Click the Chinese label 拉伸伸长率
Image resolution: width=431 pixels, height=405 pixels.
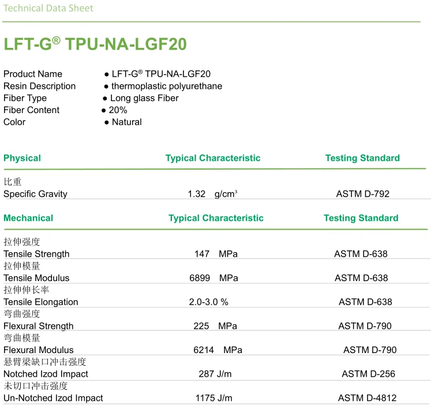click(27, 290)
